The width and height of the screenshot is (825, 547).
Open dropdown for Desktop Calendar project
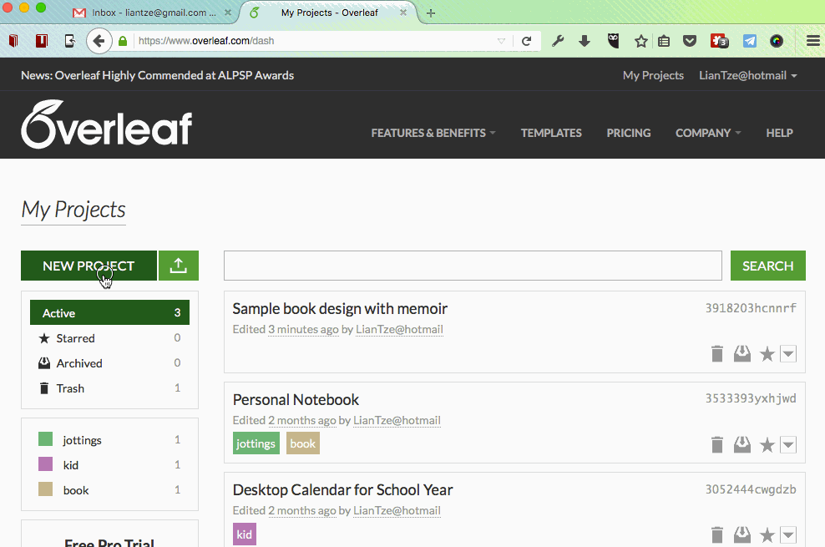(788, 535)
